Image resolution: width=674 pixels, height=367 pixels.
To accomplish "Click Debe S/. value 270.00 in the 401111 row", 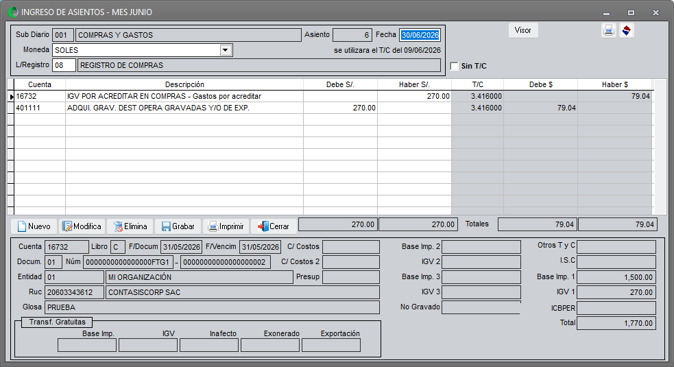I will coord(341,108).
